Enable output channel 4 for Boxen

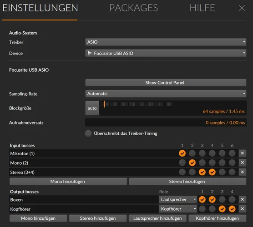point(232,199)
